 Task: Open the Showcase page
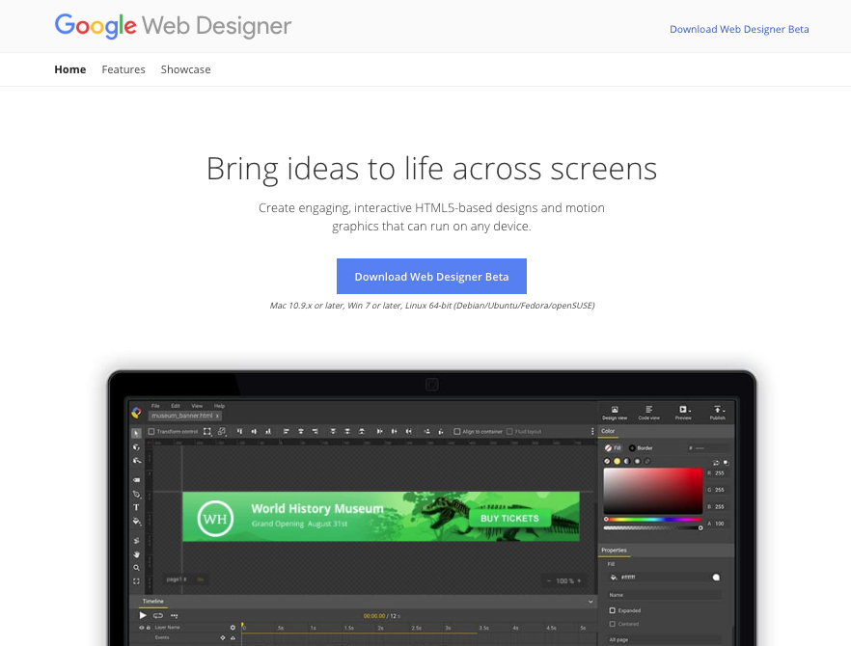[x=185, y=68]
